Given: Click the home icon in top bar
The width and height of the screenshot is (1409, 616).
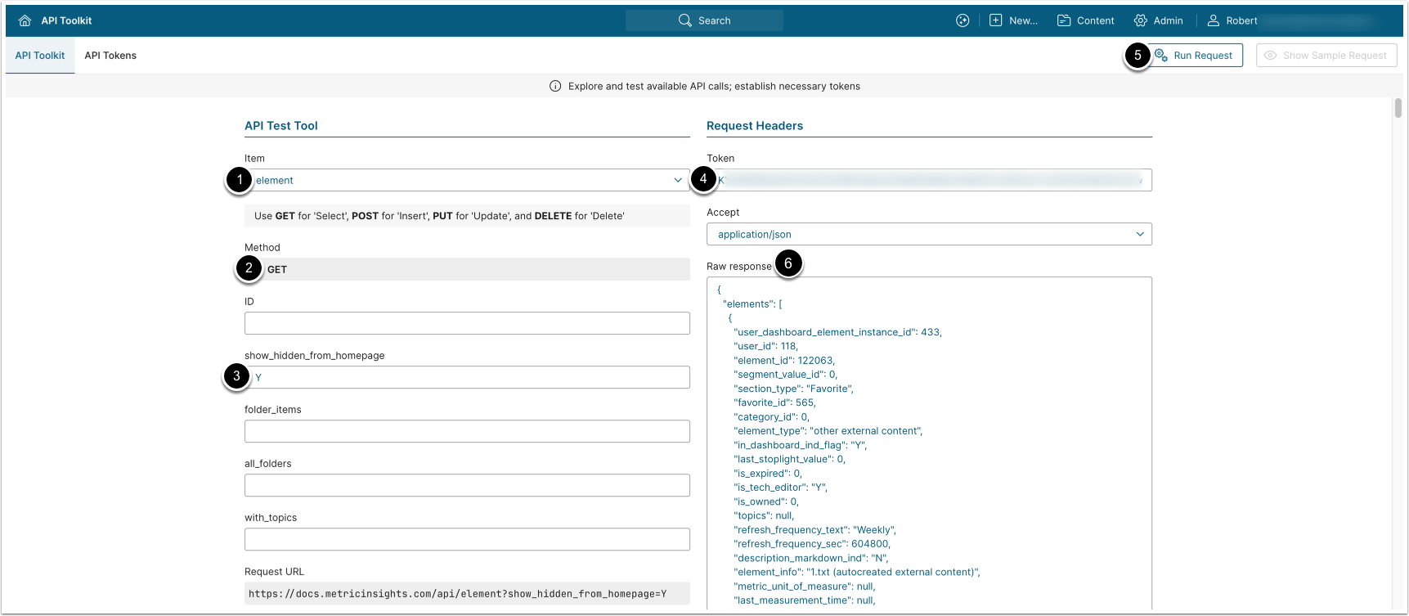Looking at the screenshot, I should (x=25, y=20).
